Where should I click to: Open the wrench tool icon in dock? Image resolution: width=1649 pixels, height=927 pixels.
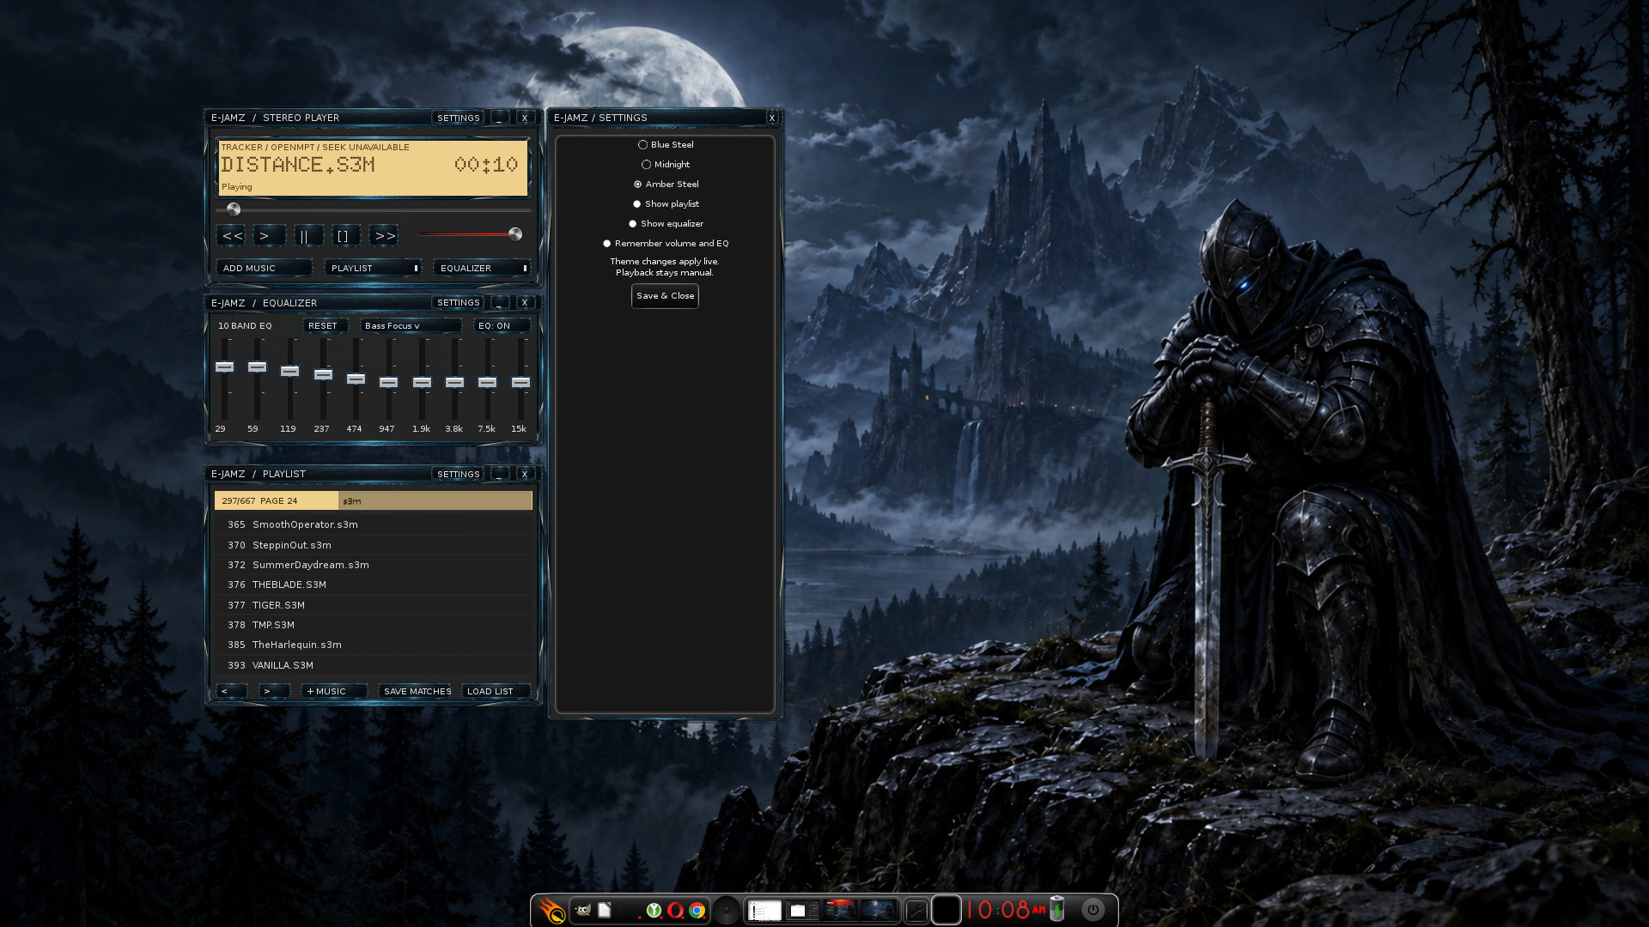pyautogui.click(x=916, y=911)
